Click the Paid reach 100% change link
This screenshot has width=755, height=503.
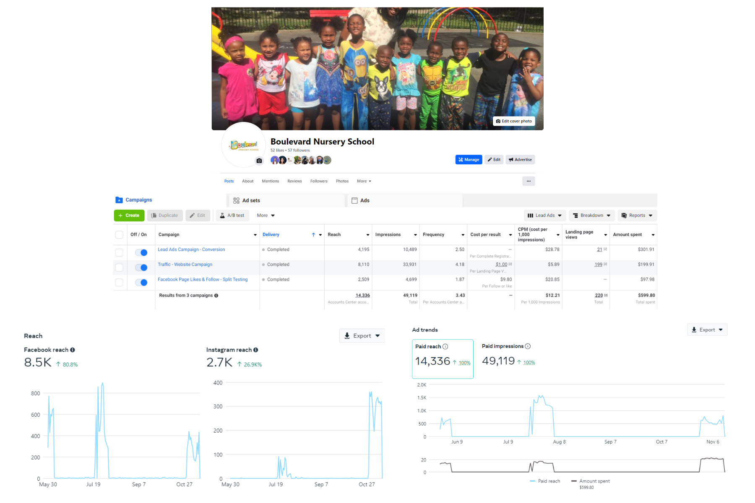click(x=464, y=363)
